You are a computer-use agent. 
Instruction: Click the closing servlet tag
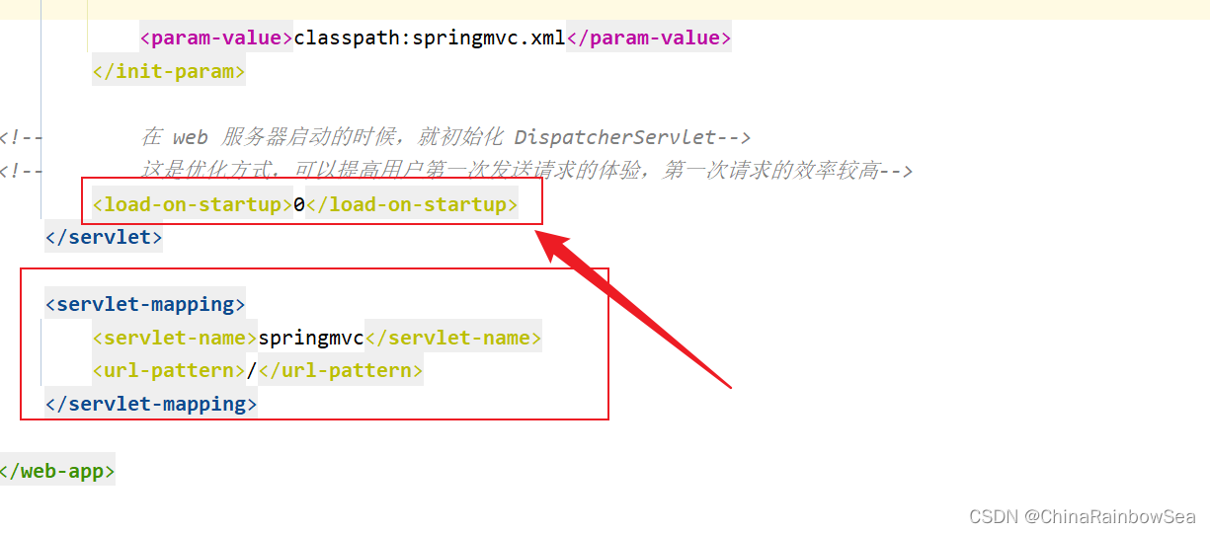(x=104, y=238)
